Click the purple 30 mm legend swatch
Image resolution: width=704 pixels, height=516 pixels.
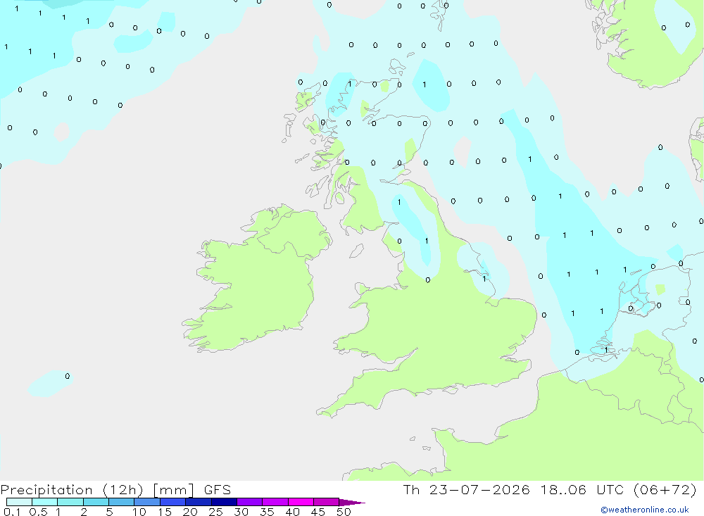click(x=250, y=502)
